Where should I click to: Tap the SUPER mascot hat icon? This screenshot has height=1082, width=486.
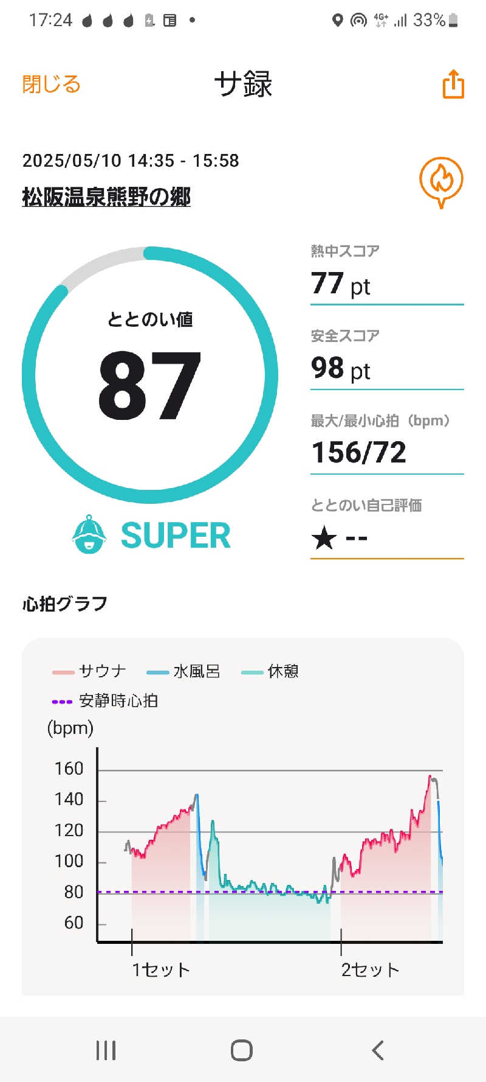[89, 534]
